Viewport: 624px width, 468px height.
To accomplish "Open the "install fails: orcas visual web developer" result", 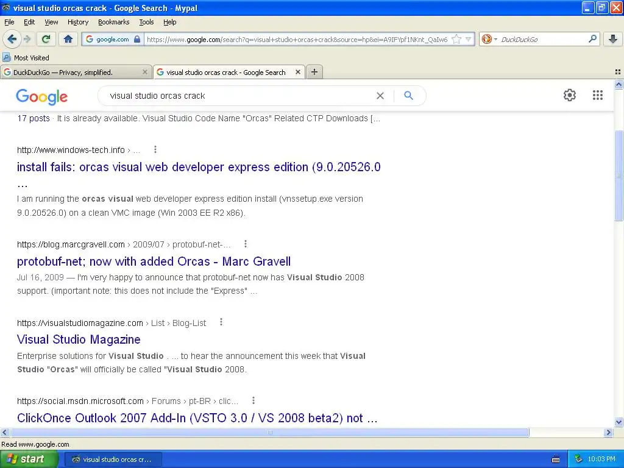I will 199,167.
